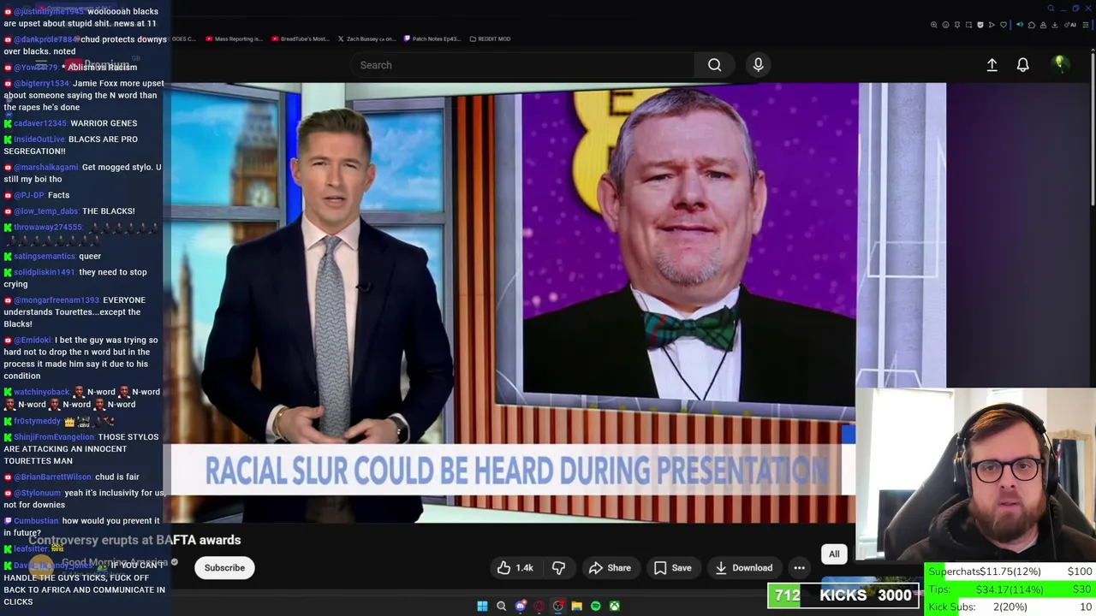Click the YouTube search magnifier button
The height and width of the screenshot is (616, 1096).
pos(714,65)
